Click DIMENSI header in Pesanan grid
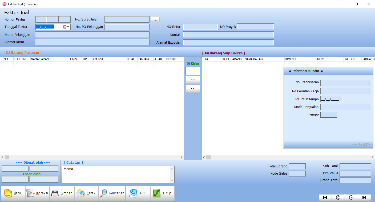 108,59
